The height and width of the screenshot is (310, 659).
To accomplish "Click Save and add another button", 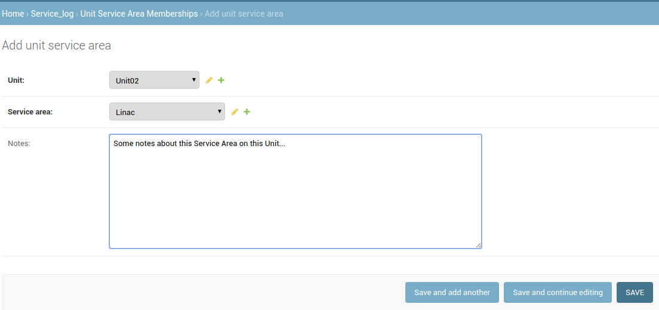I will (452, 292).
